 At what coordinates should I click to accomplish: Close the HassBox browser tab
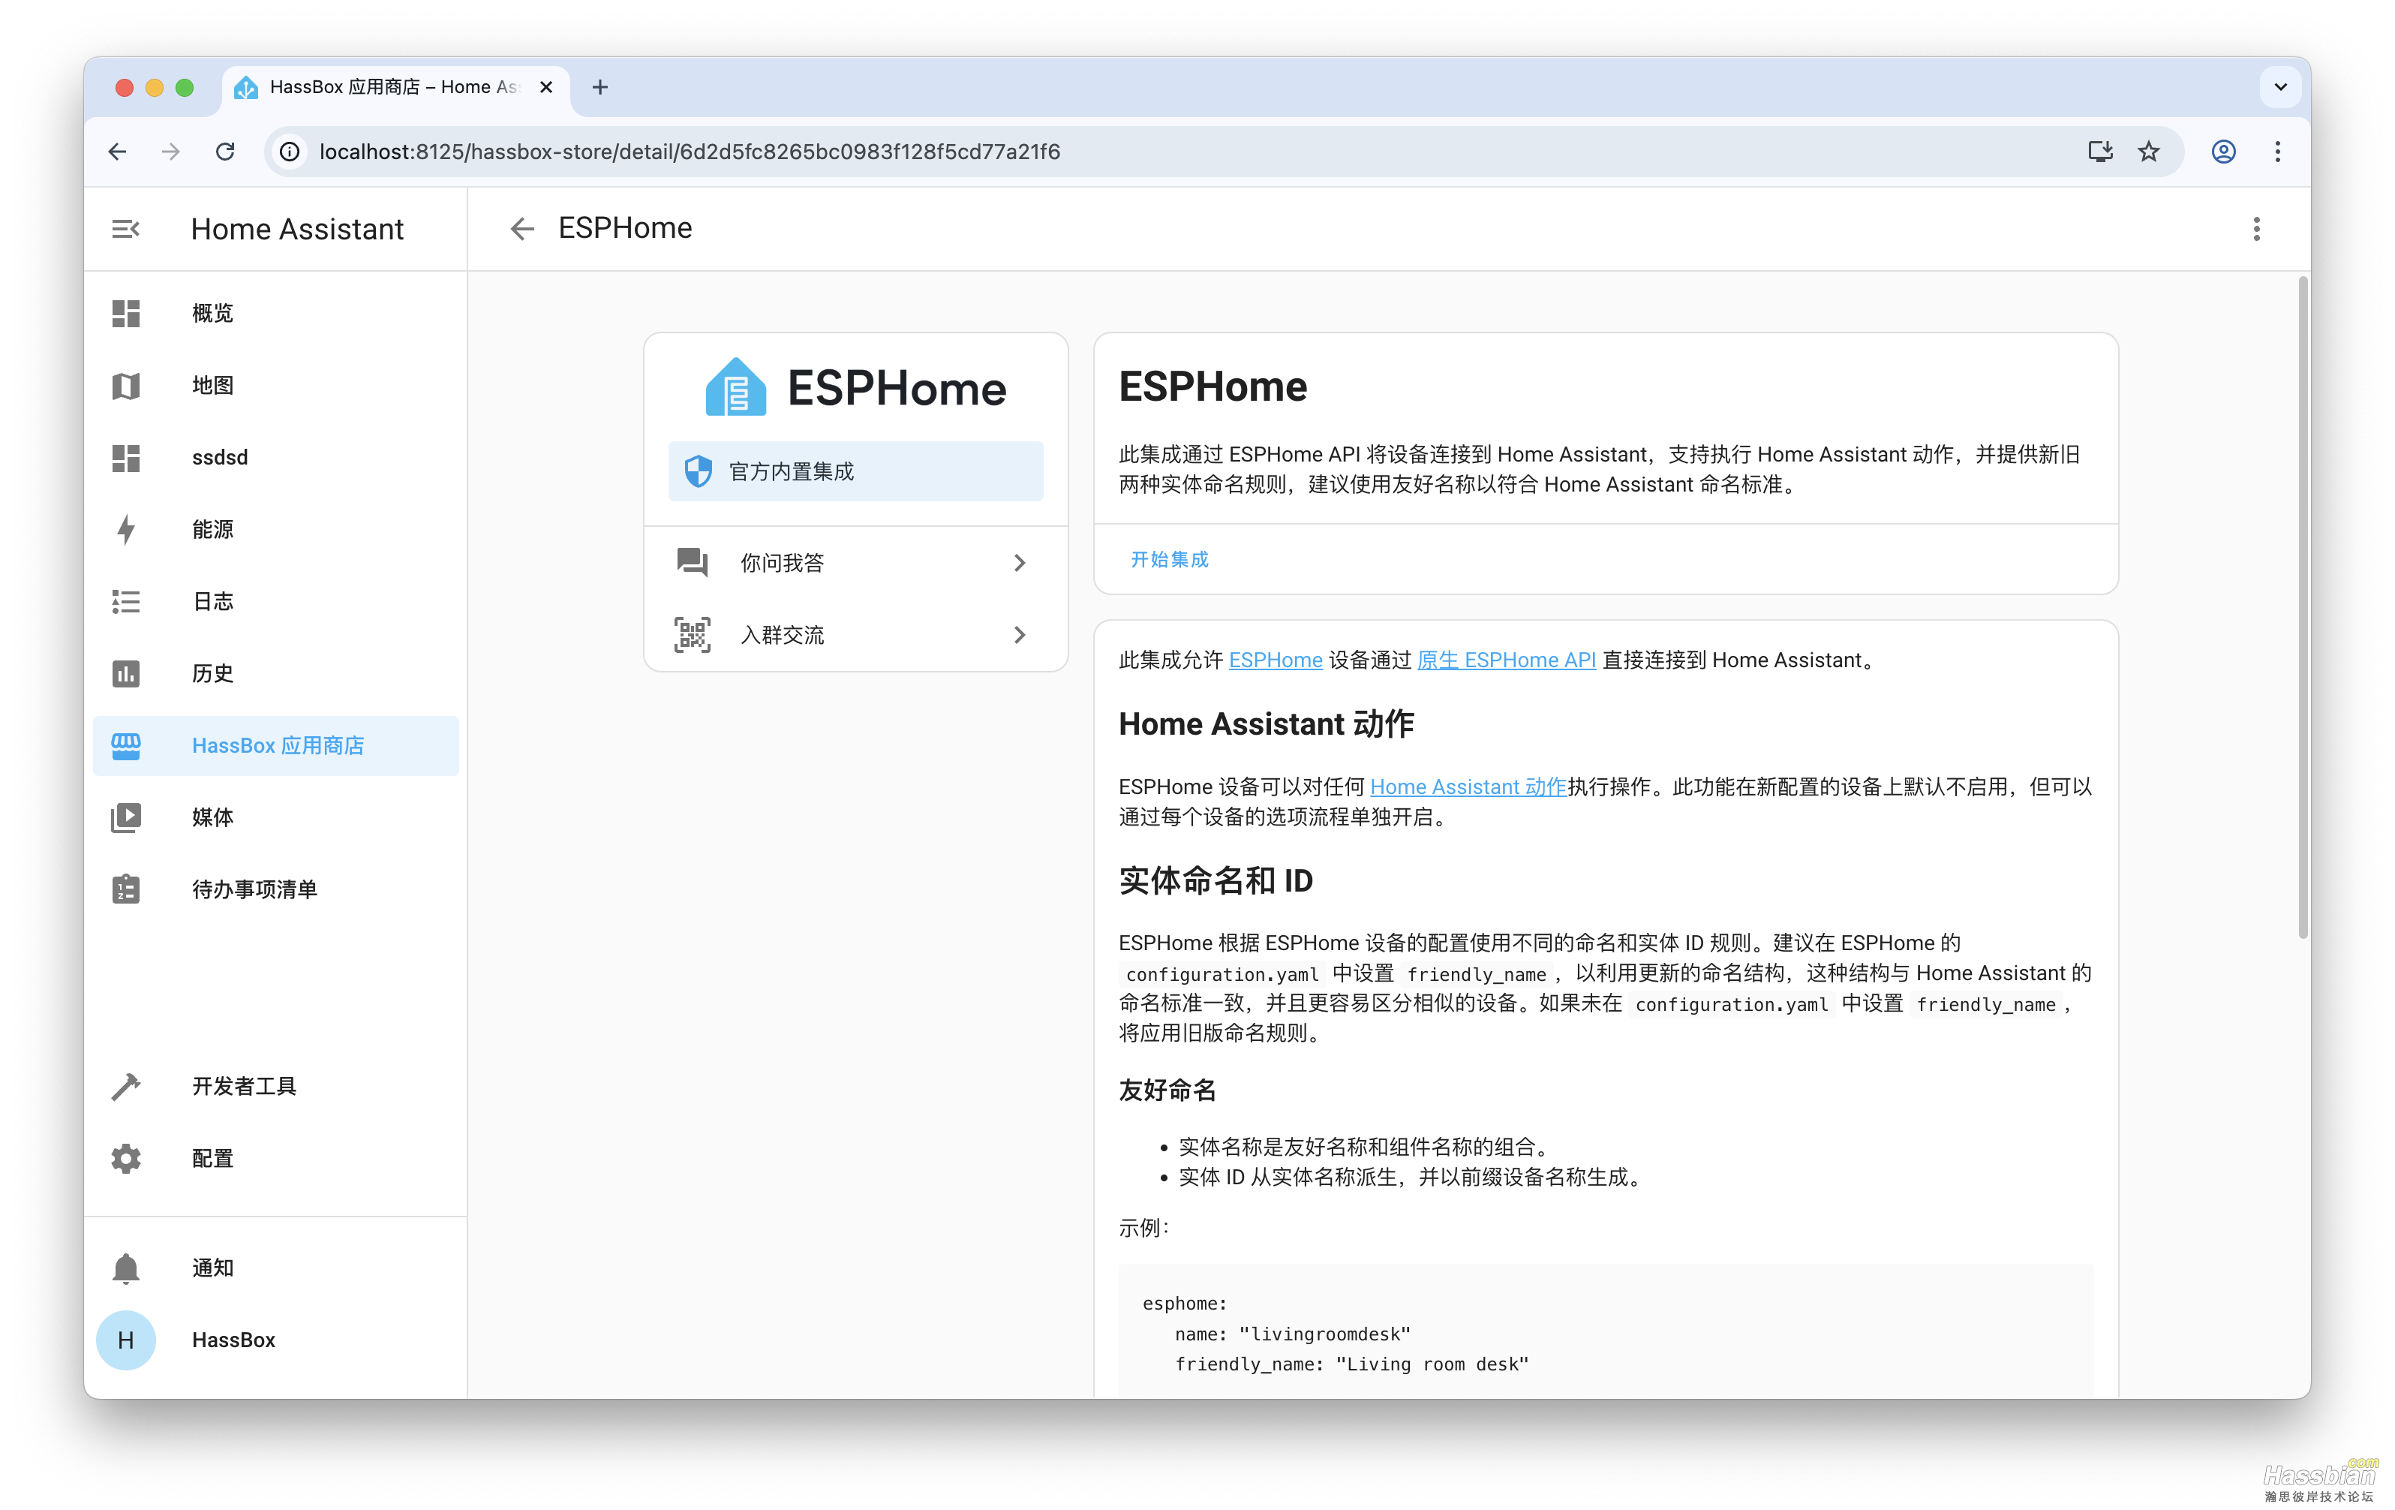click(546, 88)
